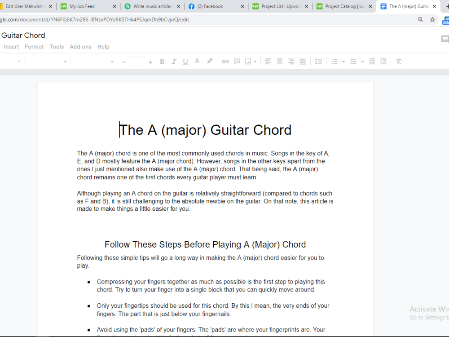Open the Format menu
The width and height of the screenshot is (449, 337).
point(34,47)
